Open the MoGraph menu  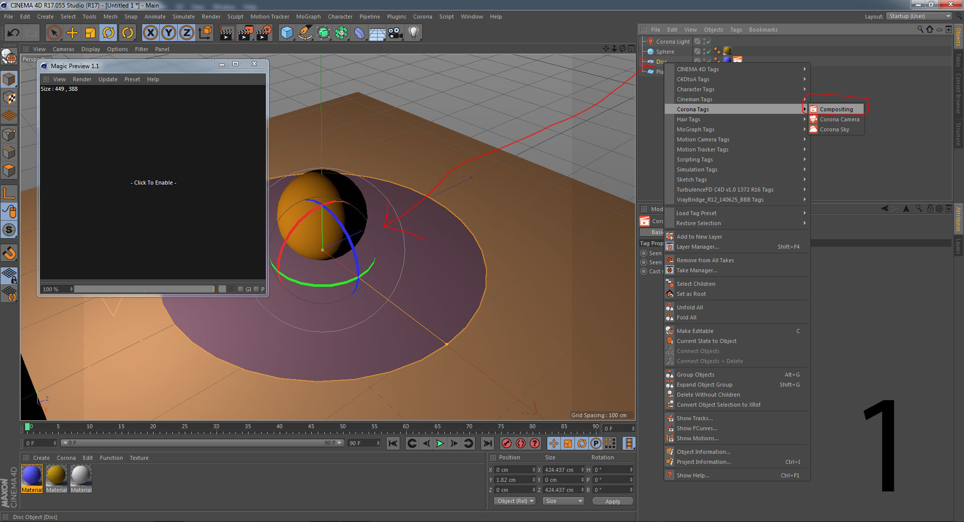tap(308, 17)
